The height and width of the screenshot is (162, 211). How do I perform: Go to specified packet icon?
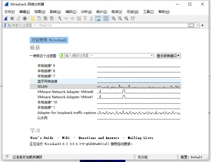(x=79, y=18)
